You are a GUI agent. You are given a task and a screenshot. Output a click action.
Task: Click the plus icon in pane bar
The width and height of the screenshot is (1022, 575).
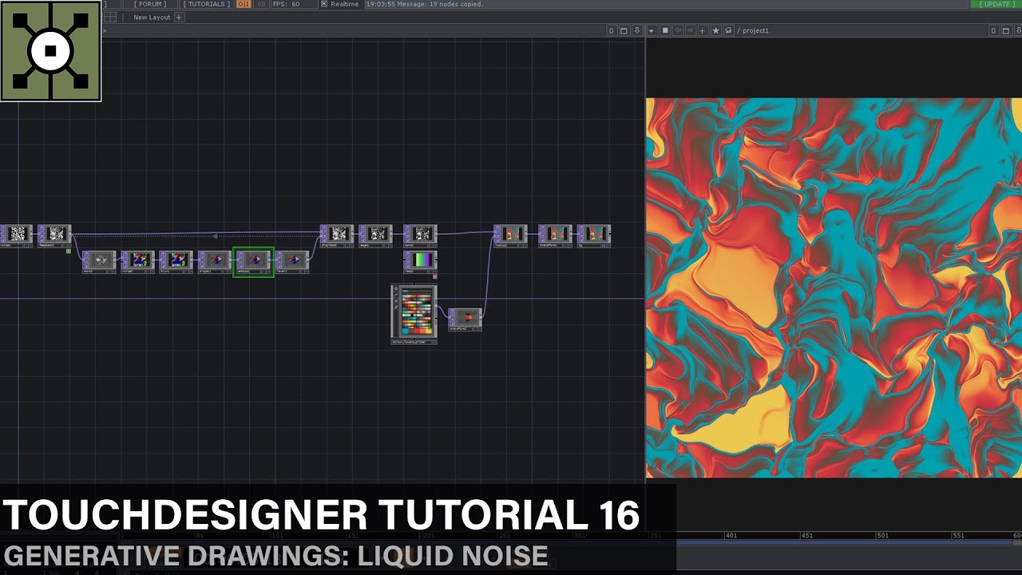pyautogui.click(x=703, y=30)
